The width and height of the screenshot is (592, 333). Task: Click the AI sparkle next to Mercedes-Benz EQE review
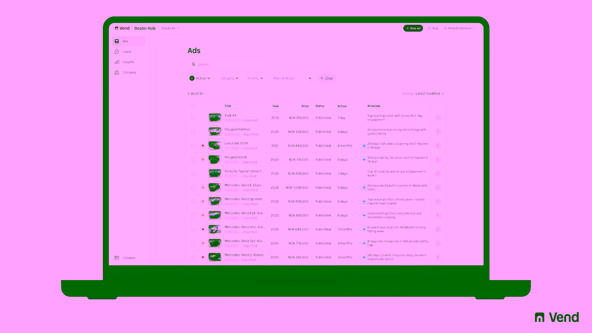click(x=364, y=215)
